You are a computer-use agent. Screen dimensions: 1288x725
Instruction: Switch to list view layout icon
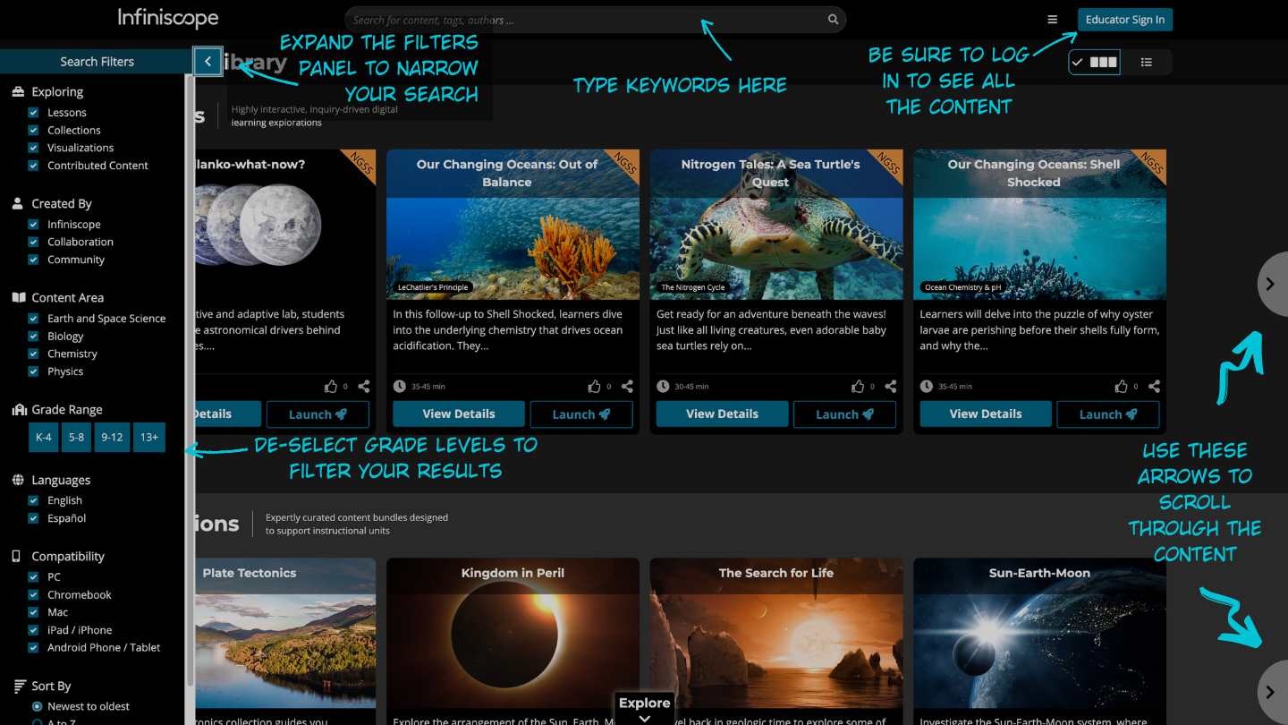point(1146,62)
